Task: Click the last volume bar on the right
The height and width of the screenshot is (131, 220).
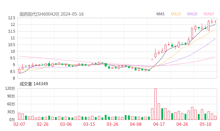Action: pyautogui.click(x=215, y=118)
